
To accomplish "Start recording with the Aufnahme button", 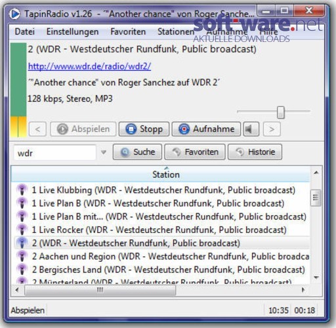I will pyautogui.click(x=206, y=129).
